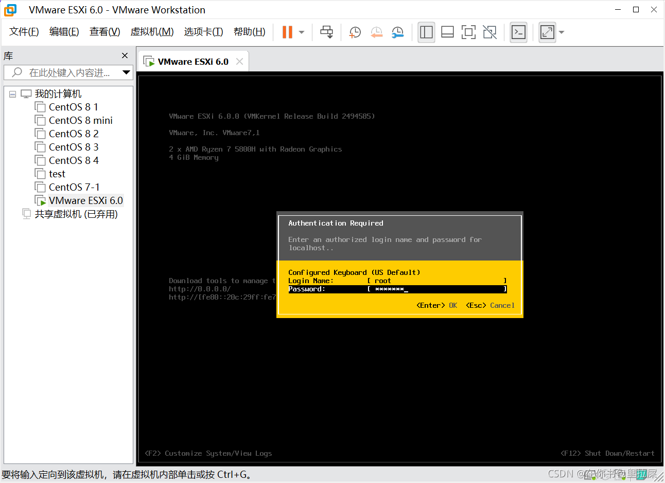Screen dimensions: 665x483
Task: Click the 共享虚拟机 shared VMs icon
Action: point(27,214)
